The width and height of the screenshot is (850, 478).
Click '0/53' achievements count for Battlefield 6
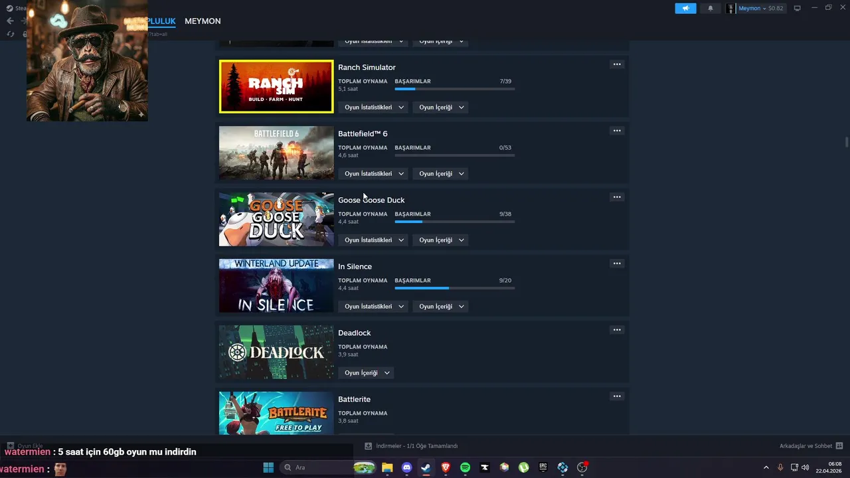tap(505, 147)
